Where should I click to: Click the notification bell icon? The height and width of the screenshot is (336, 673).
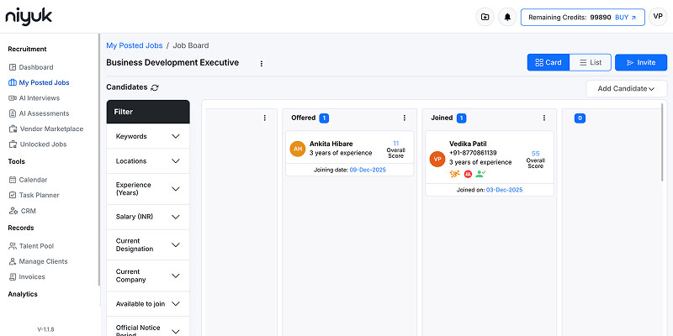[507, 17]
